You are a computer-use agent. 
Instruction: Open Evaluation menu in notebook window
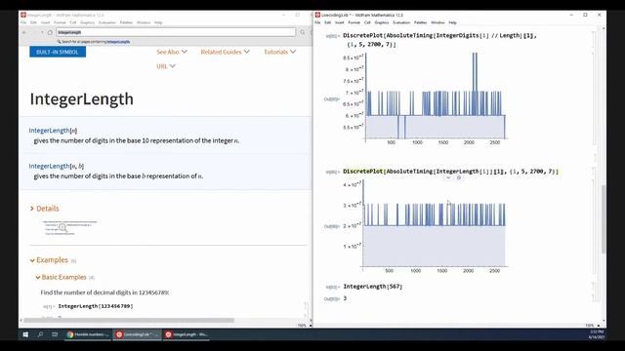(x=401, y=22)
